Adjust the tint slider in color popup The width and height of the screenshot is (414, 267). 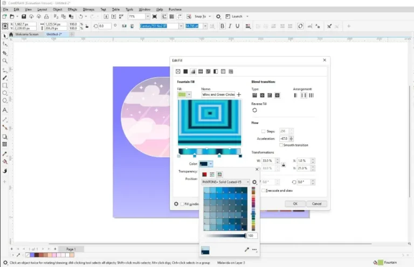(225, 235)
